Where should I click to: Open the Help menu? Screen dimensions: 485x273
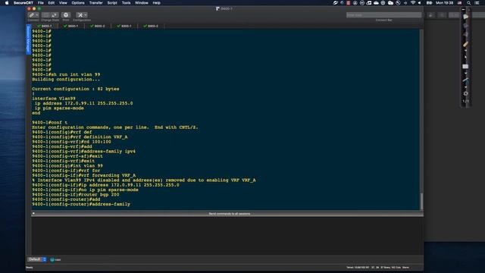tap(157, 3)
